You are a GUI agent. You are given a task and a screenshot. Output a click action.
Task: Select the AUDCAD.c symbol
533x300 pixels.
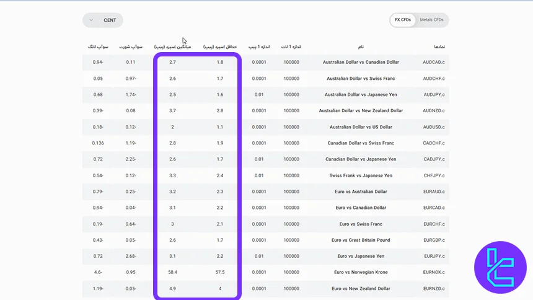pyautogui.click(x=434, y=62)
